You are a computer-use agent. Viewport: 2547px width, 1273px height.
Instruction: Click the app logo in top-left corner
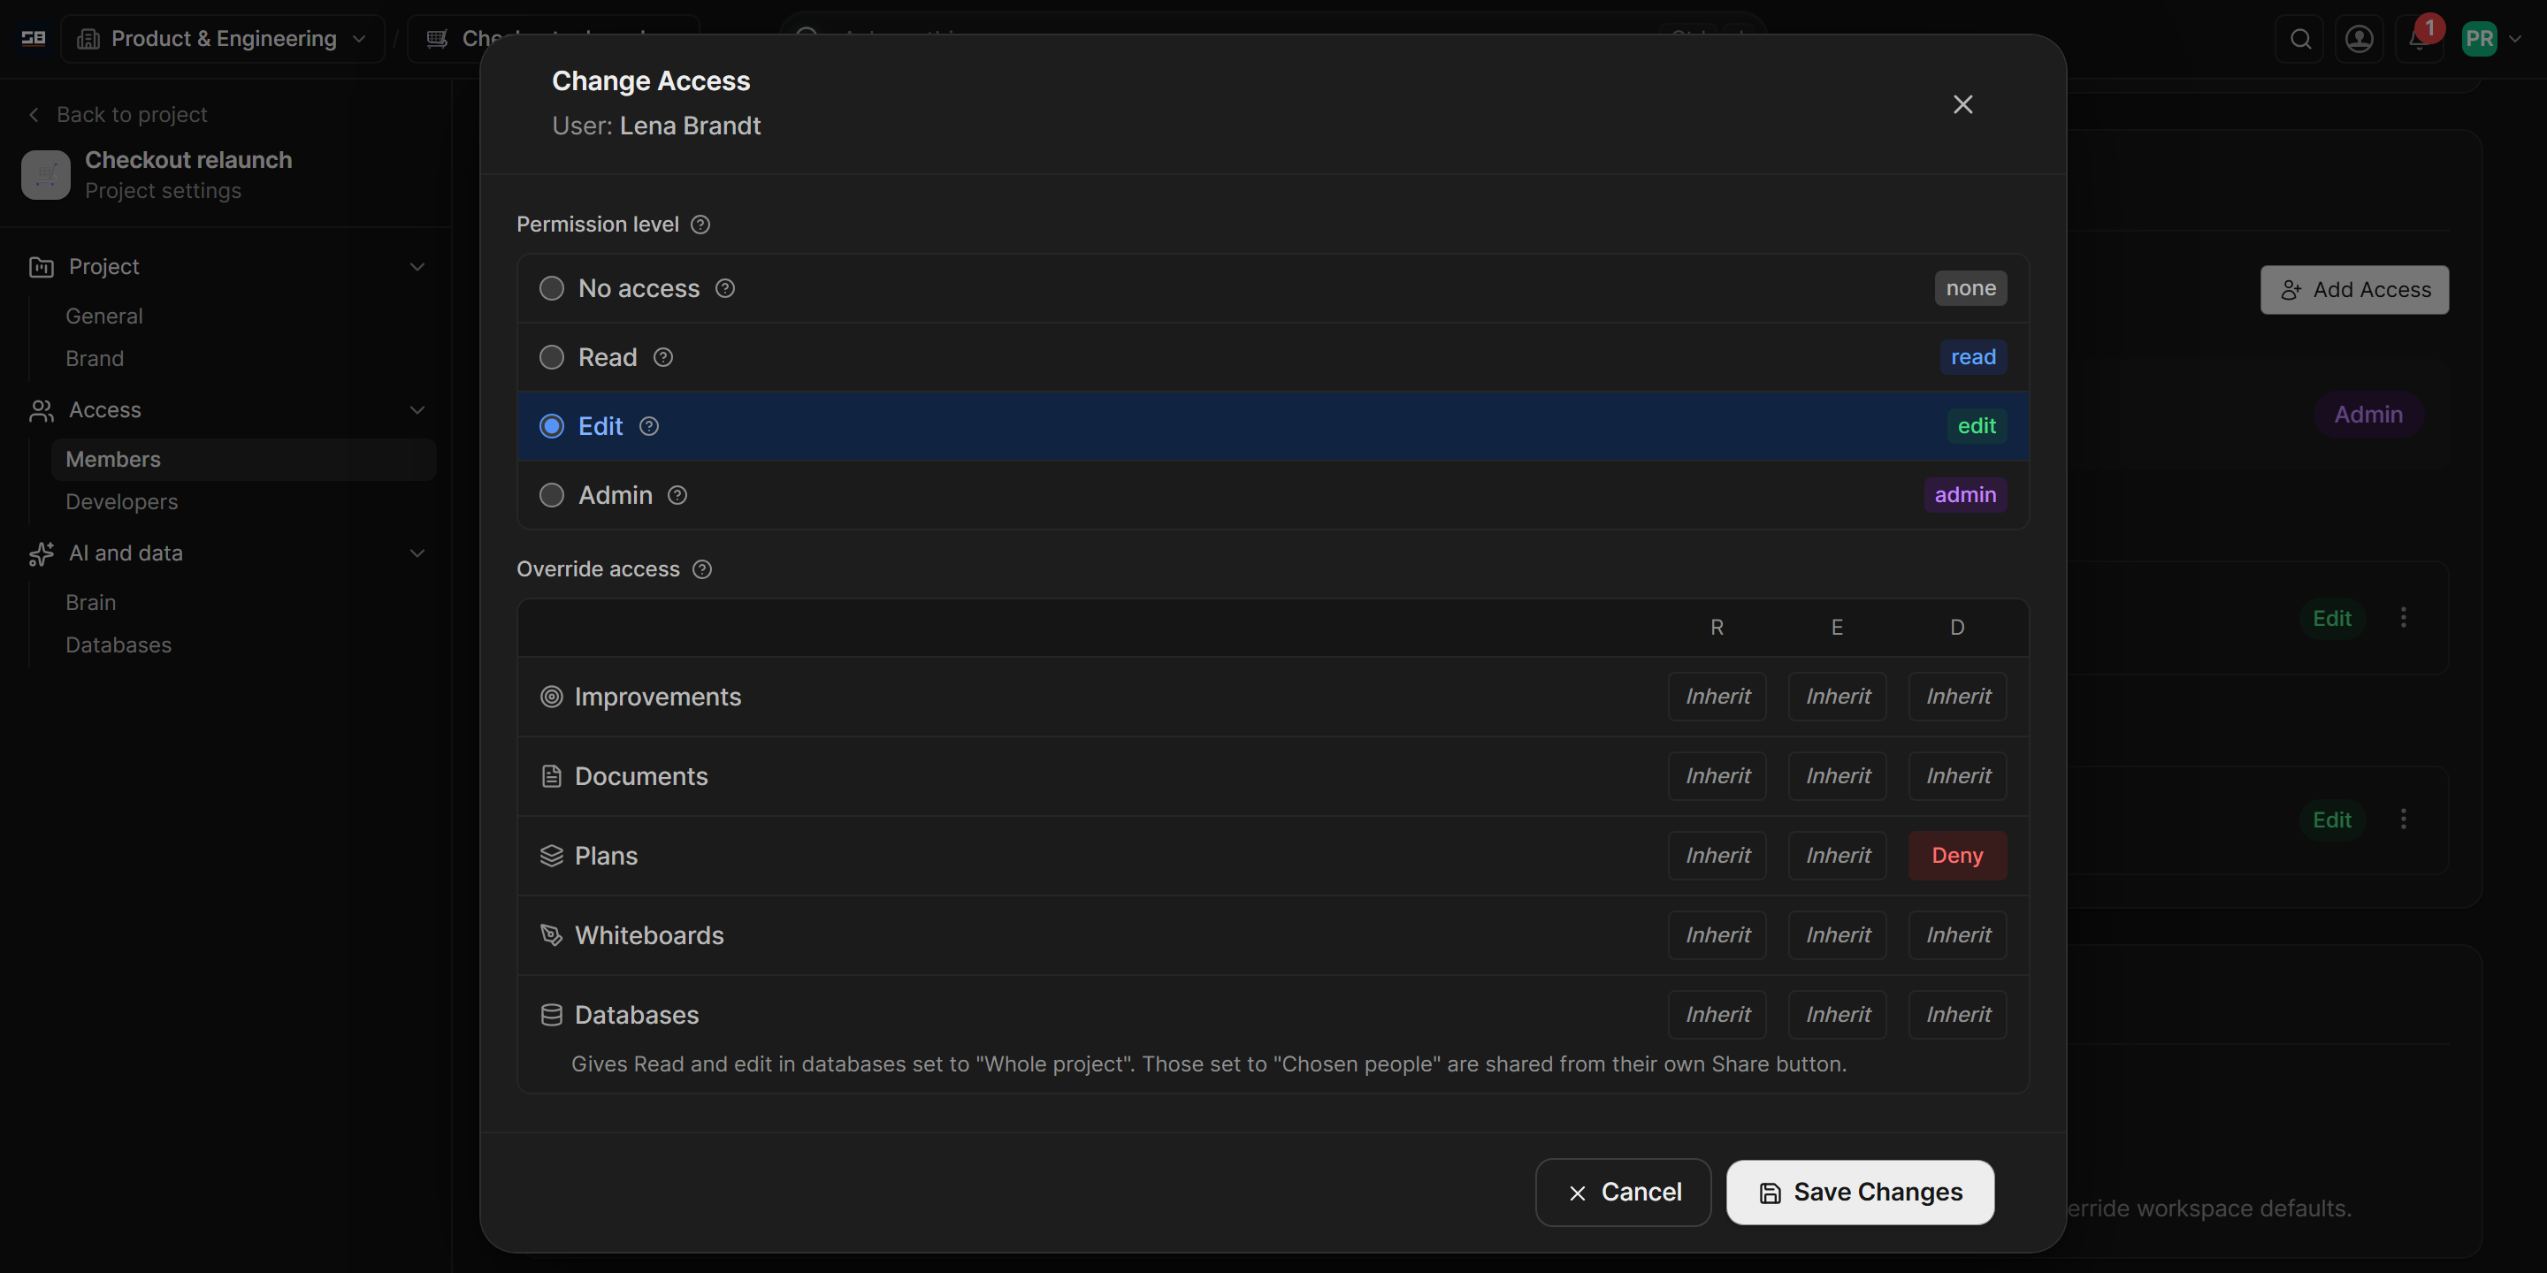coord(34,39)
